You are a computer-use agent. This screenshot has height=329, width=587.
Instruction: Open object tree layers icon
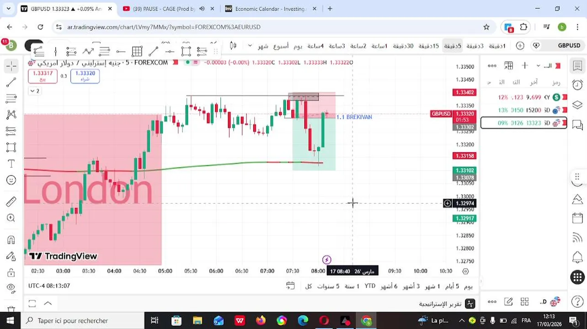click(x=577, y=105)
